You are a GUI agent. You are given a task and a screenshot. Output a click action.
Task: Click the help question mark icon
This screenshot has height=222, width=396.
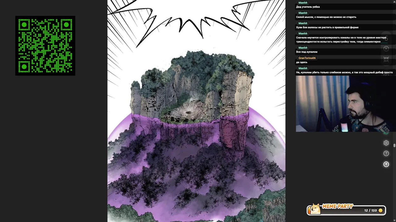(x=386, y=154)
